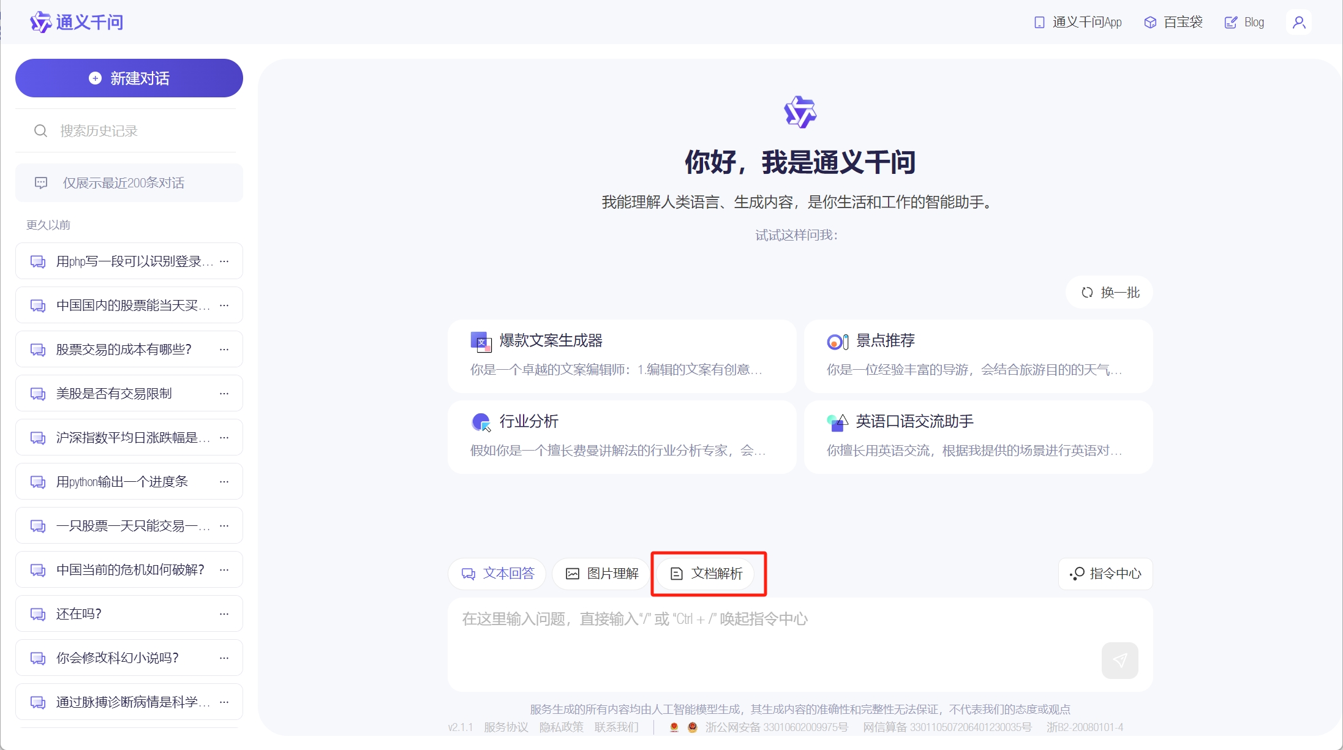
Task: Open chat 一只股票一天只能交易一
Action: coord(129,526)
